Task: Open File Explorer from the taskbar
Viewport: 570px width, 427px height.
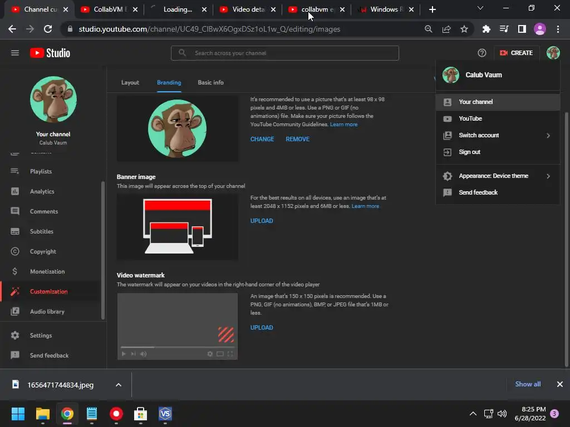Action: point(42,414)
